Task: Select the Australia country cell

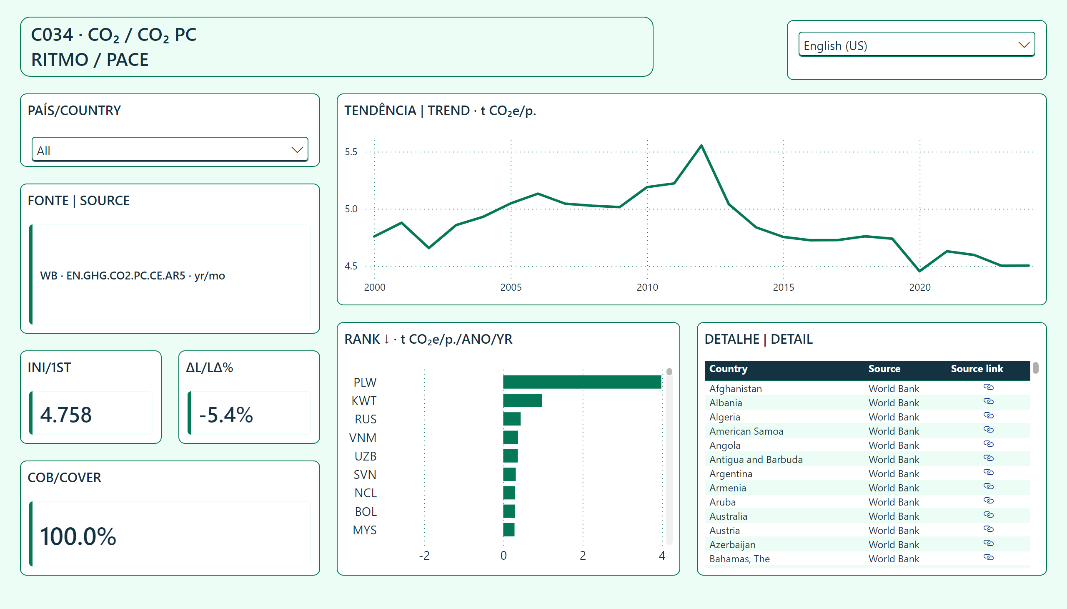Action: click(x=728, y=517)
